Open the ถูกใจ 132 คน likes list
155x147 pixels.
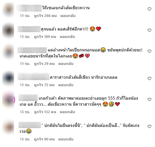[45, 112]
